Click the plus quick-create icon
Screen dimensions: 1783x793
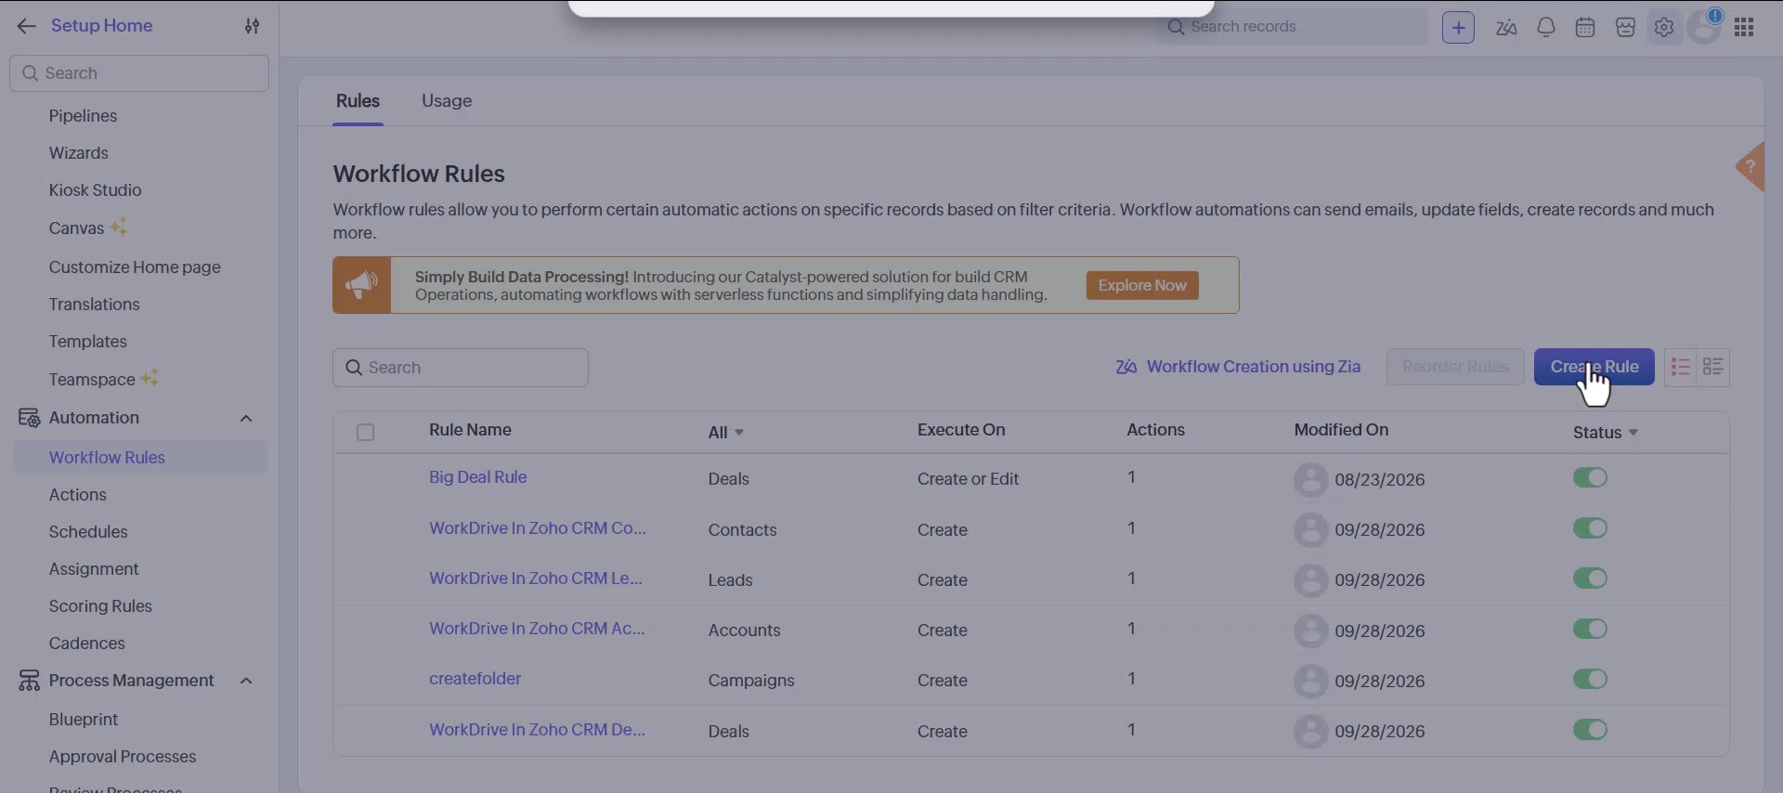[x=1458, y=28]
